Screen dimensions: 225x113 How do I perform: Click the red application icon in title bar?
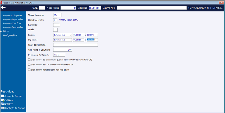coord(1,3)
